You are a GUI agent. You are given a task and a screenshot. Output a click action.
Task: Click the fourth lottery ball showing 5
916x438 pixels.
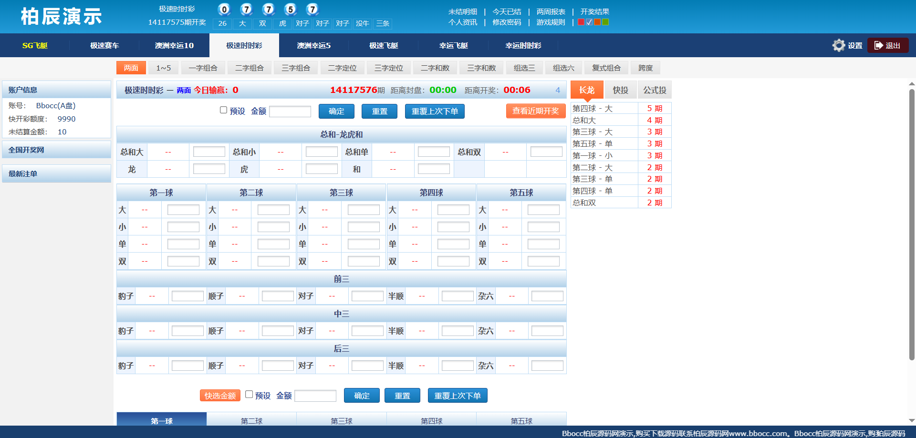pyautogui.click(x=290, y=9)
